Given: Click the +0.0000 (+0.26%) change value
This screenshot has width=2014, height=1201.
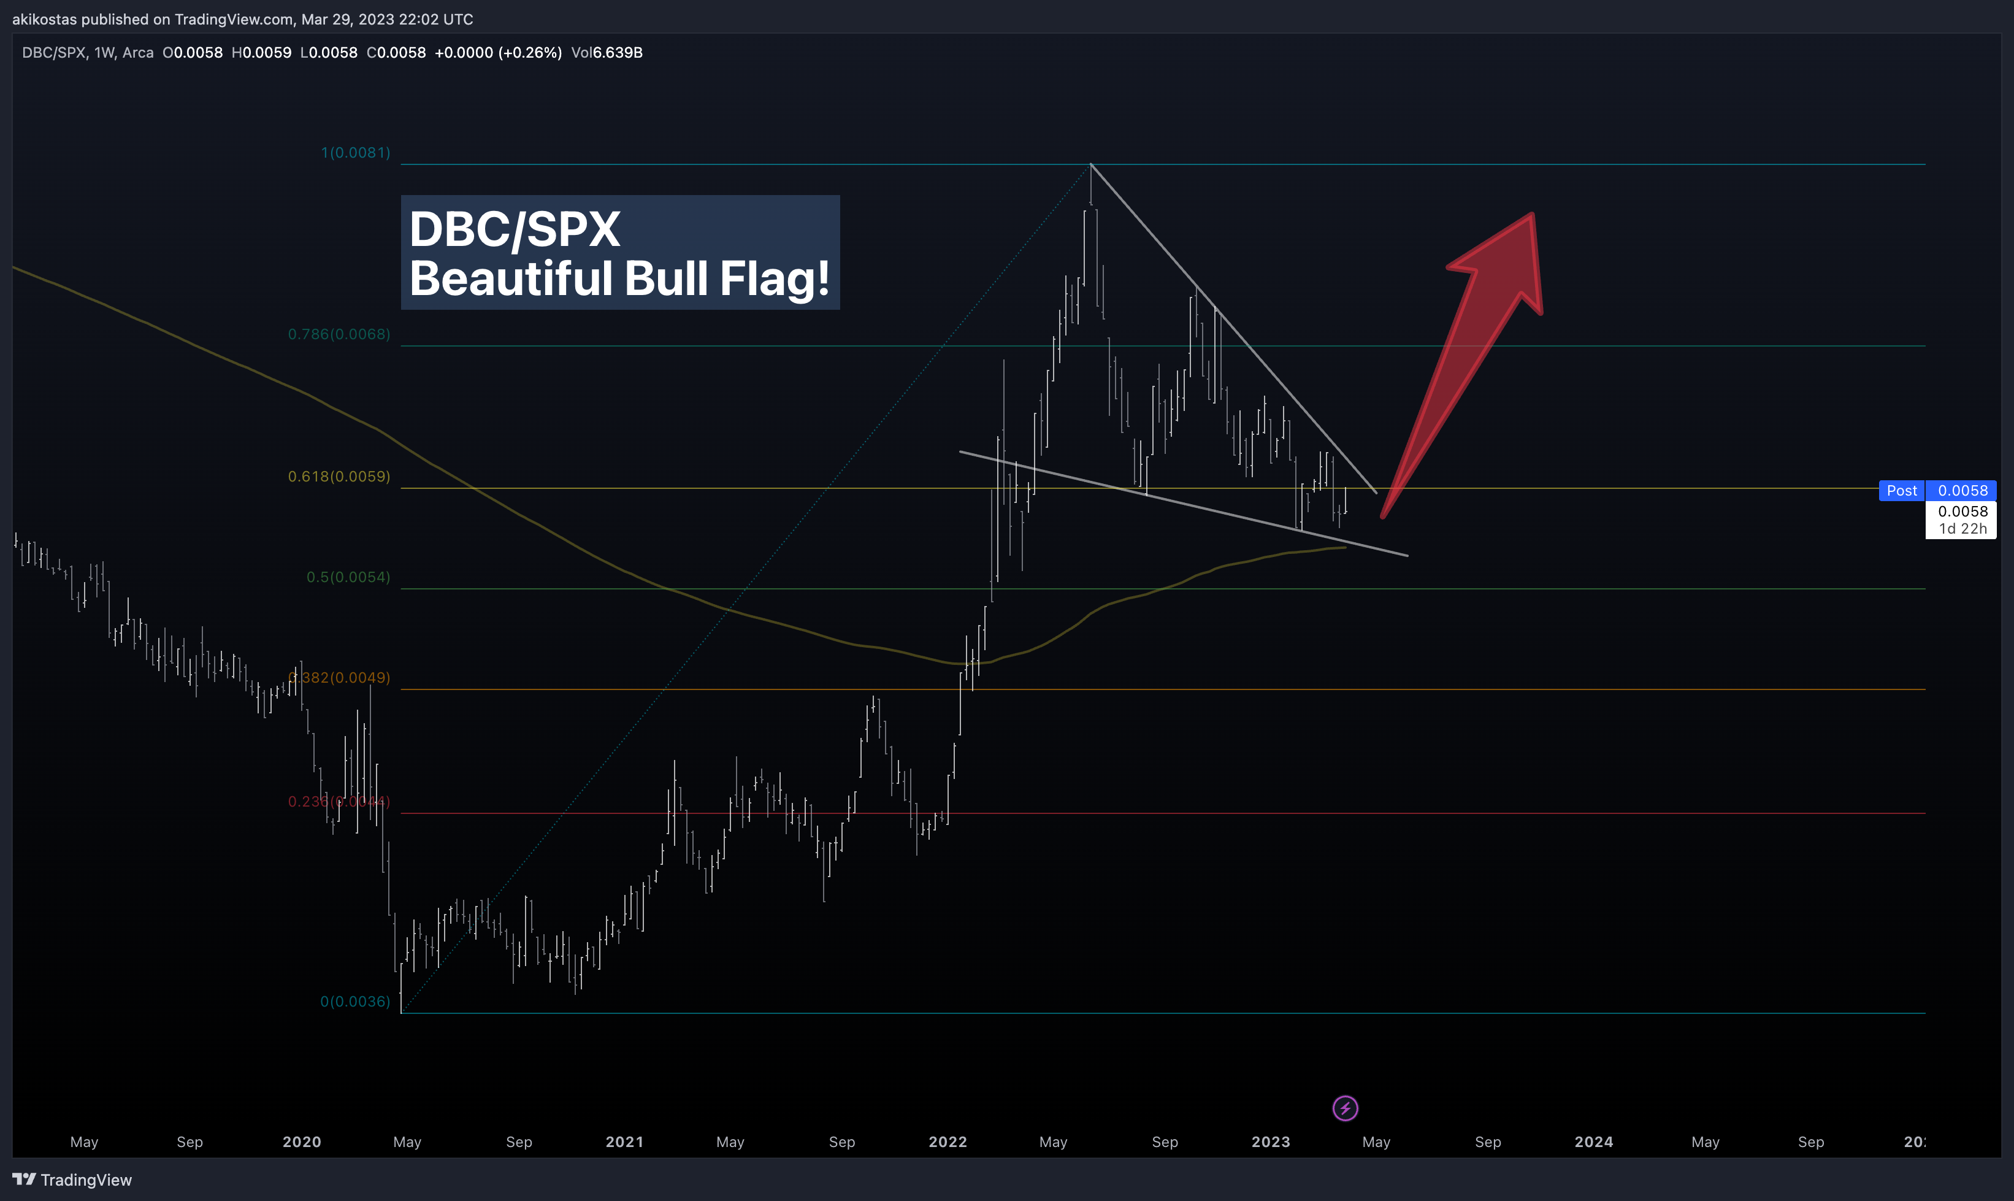Looking at the screenshot, I should click(497, 53).
